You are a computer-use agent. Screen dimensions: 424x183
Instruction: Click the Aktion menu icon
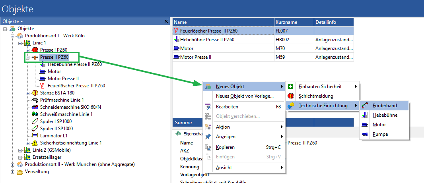click(x=208, y=127)
